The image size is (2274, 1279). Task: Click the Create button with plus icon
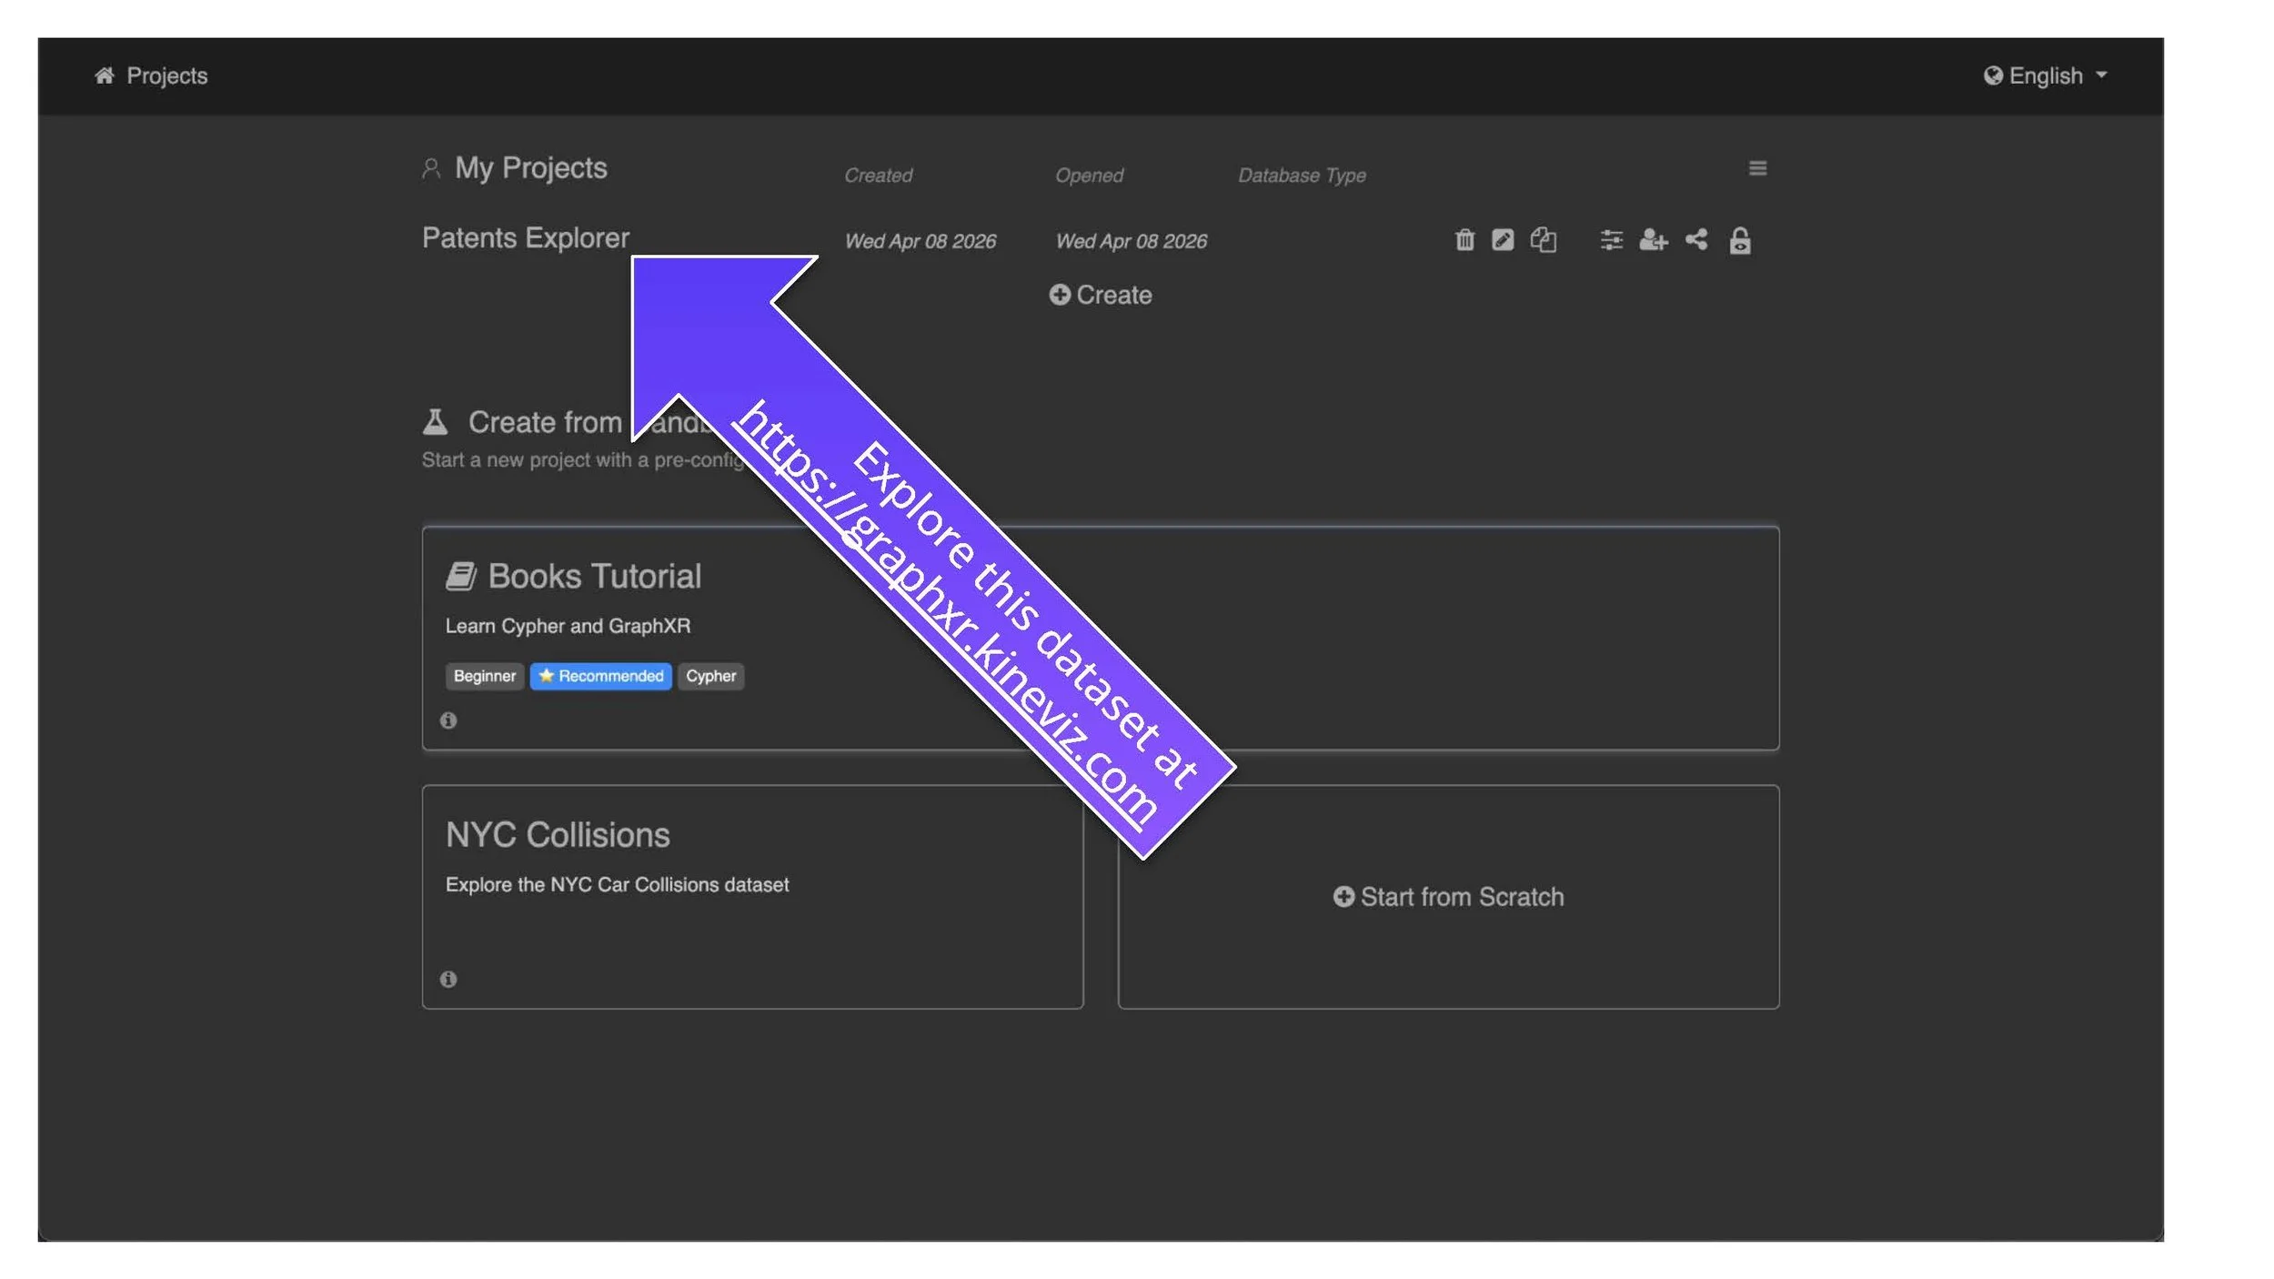[1100, 295]
